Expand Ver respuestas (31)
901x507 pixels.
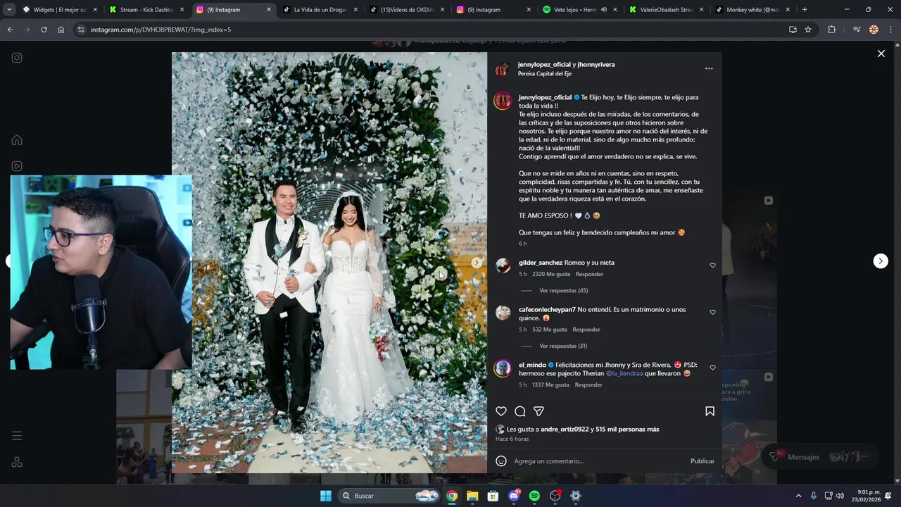(x=563, y=346)
